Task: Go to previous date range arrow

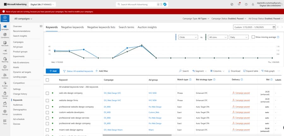Action: point(278,27)
